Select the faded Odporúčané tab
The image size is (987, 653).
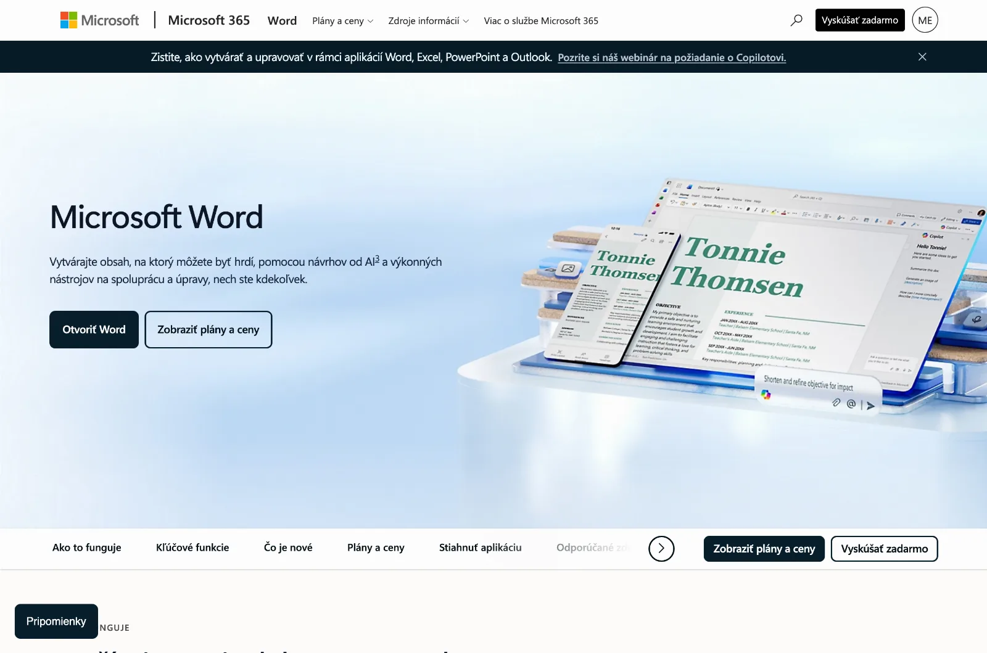[593, 548]
